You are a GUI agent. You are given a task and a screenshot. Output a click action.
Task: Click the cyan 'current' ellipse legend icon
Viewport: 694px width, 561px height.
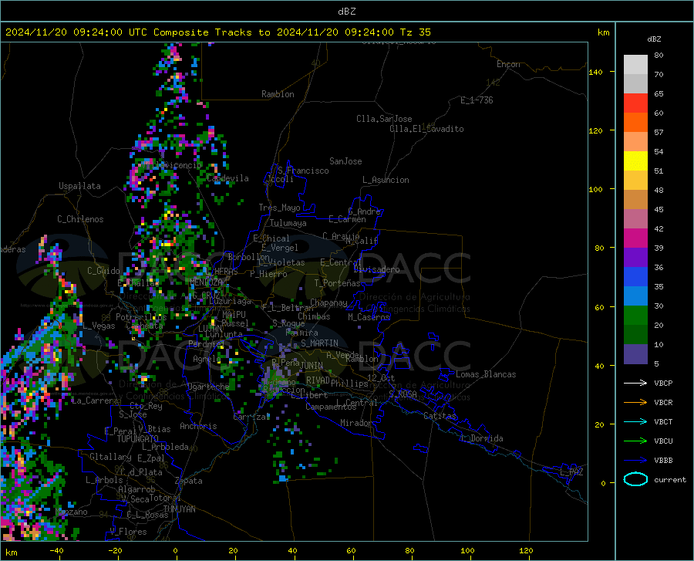(x=635, y=479)
